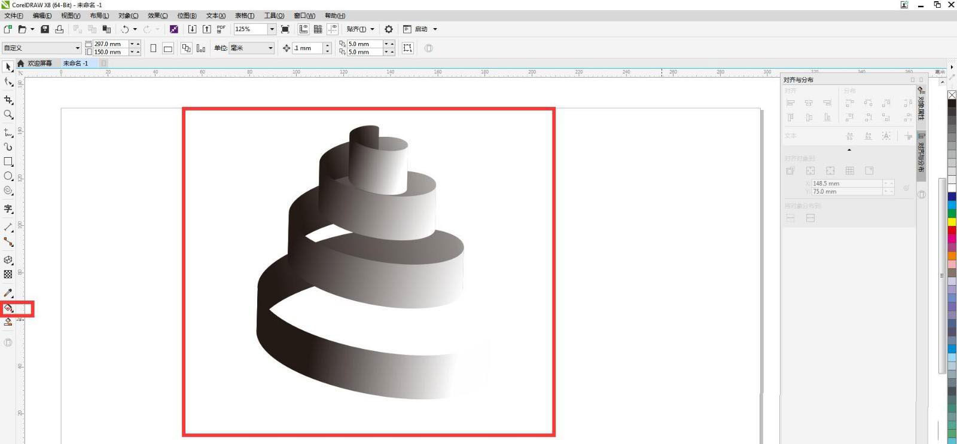Select the Crop tool
957x444 pixels.
coord(8,100)
